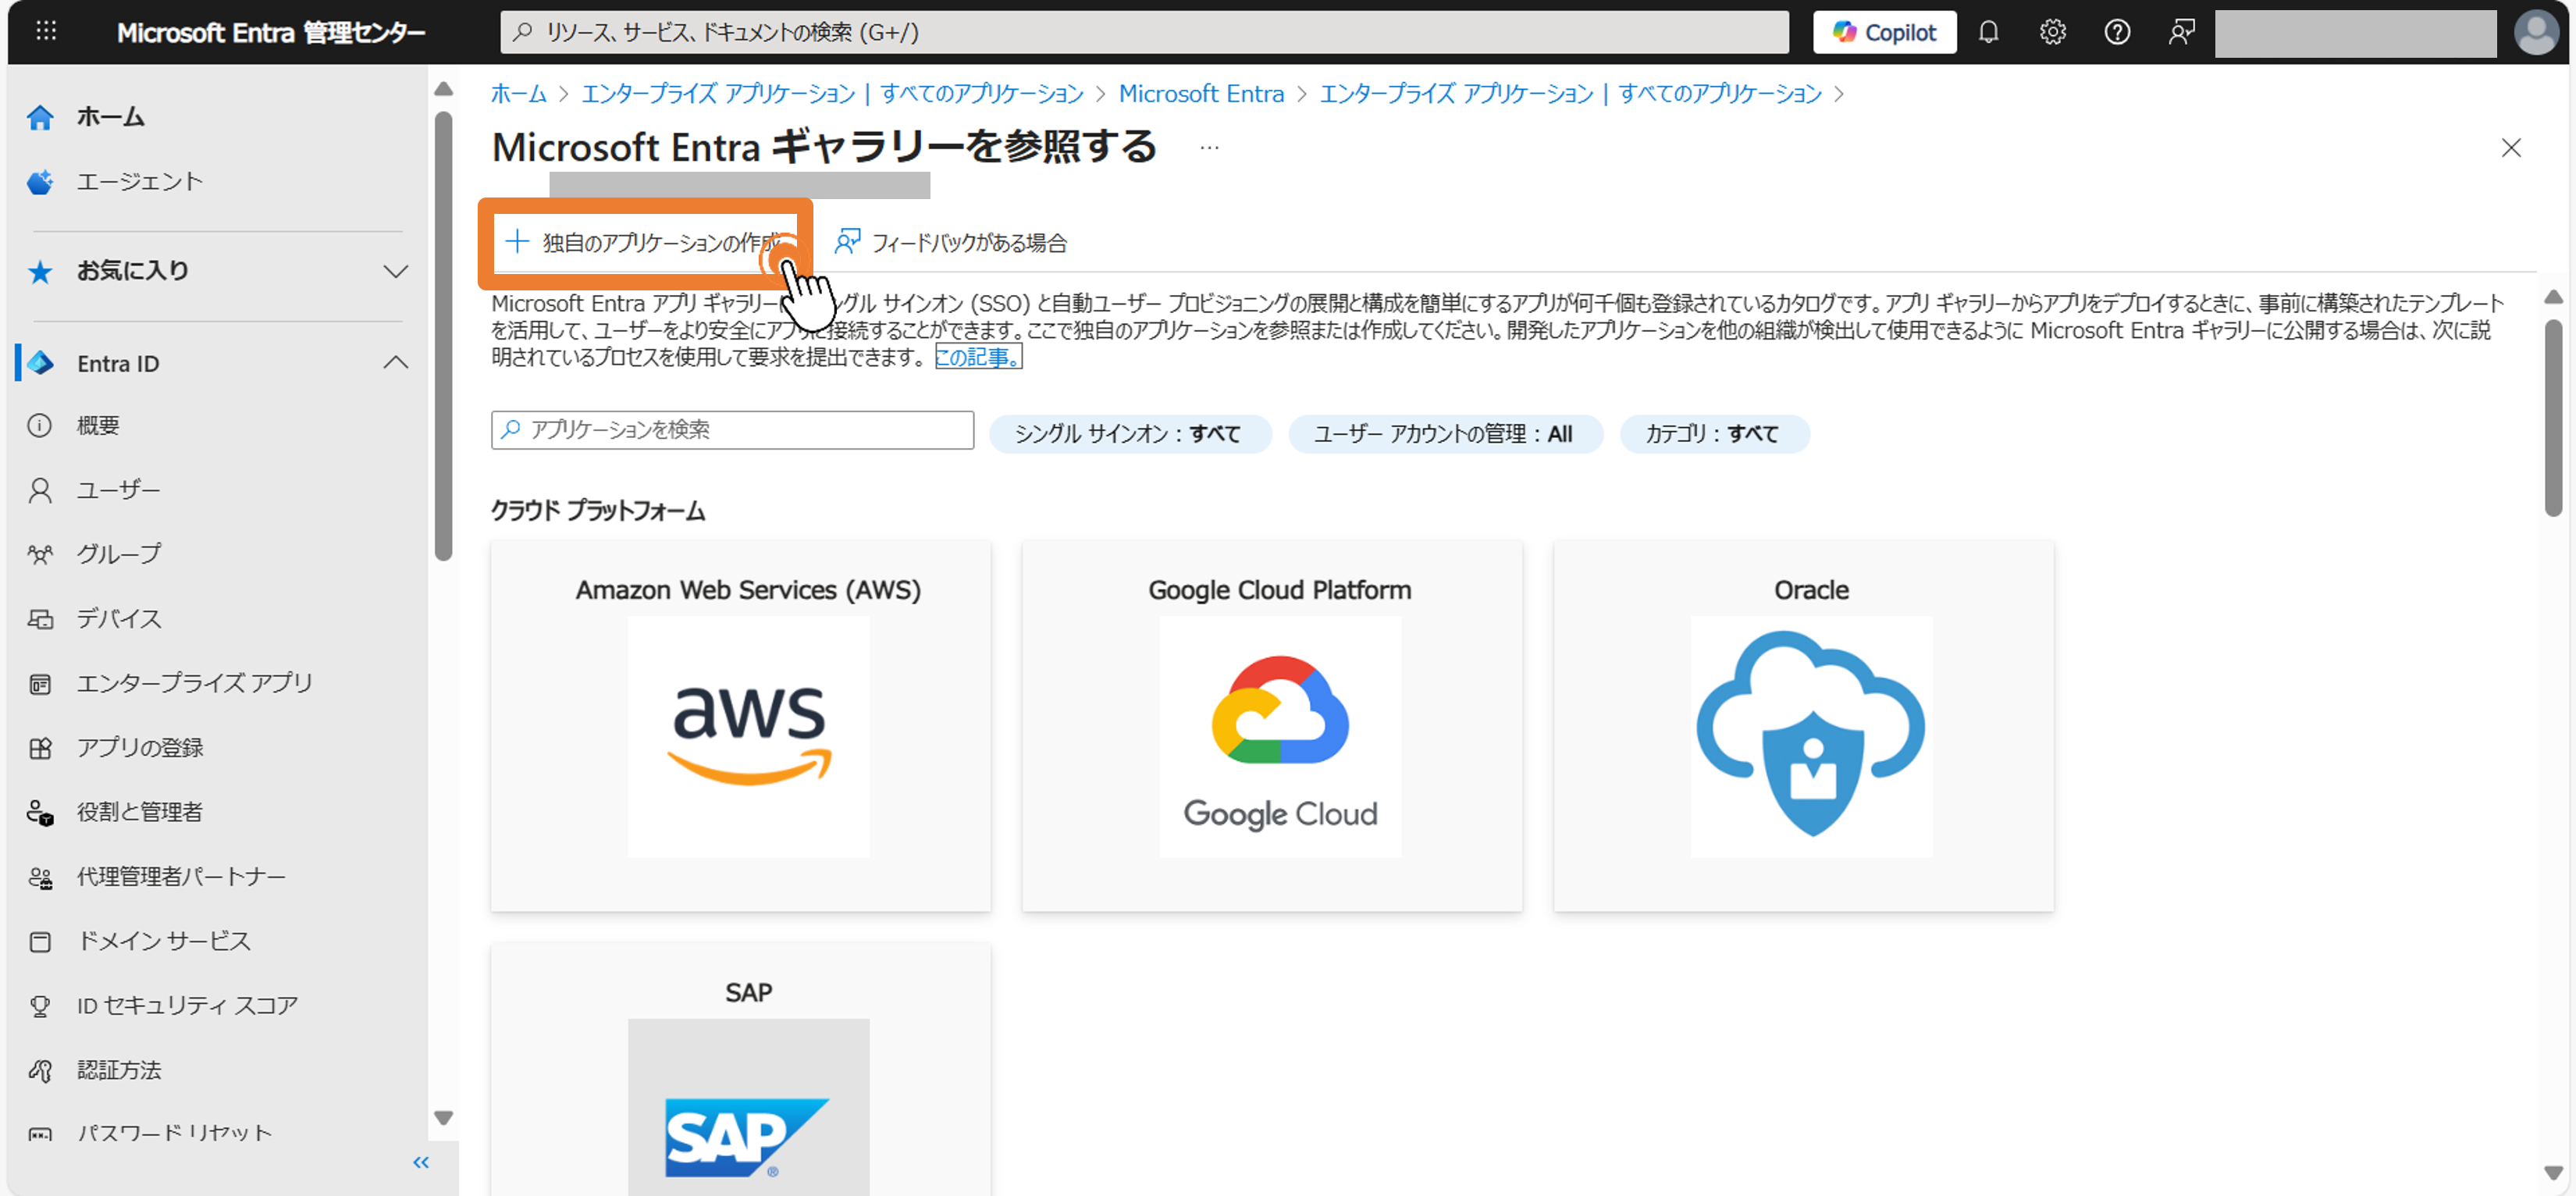Click the ホーム breadcrumb link
The image size is (2576, 1196).
coord(518,94)
